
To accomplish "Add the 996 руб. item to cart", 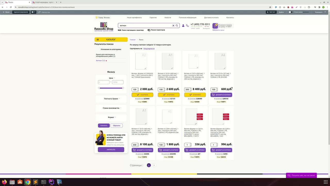I will point(221,150).
